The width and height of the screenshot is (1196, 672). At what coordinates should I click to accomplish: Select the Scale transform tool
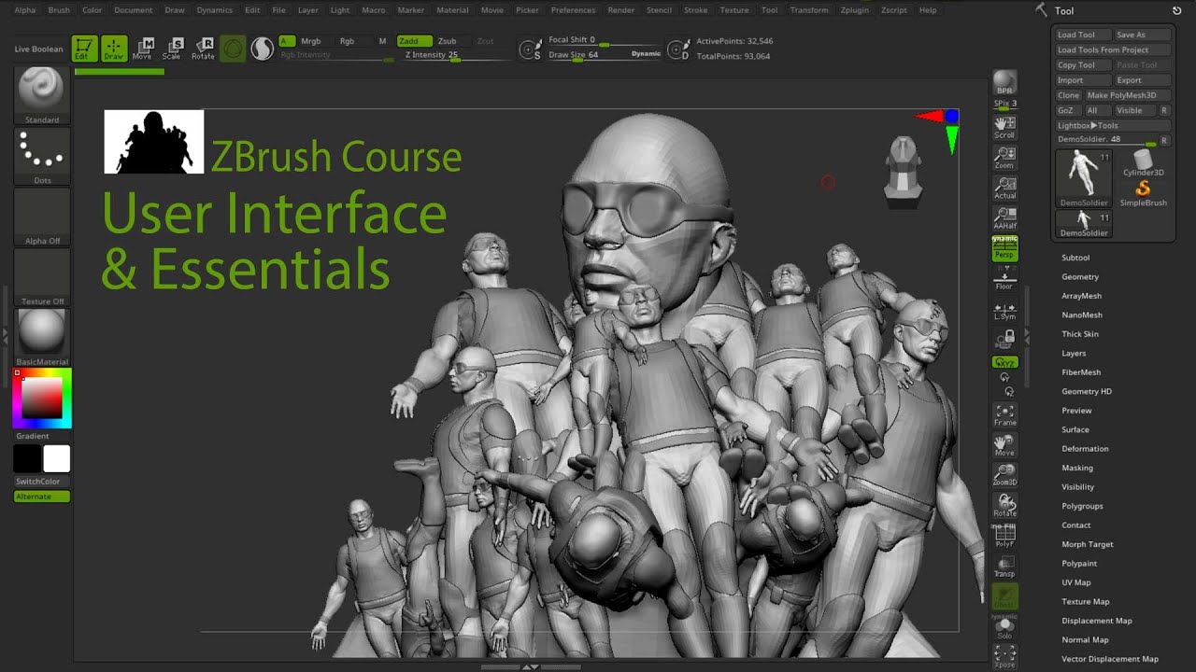172,49
